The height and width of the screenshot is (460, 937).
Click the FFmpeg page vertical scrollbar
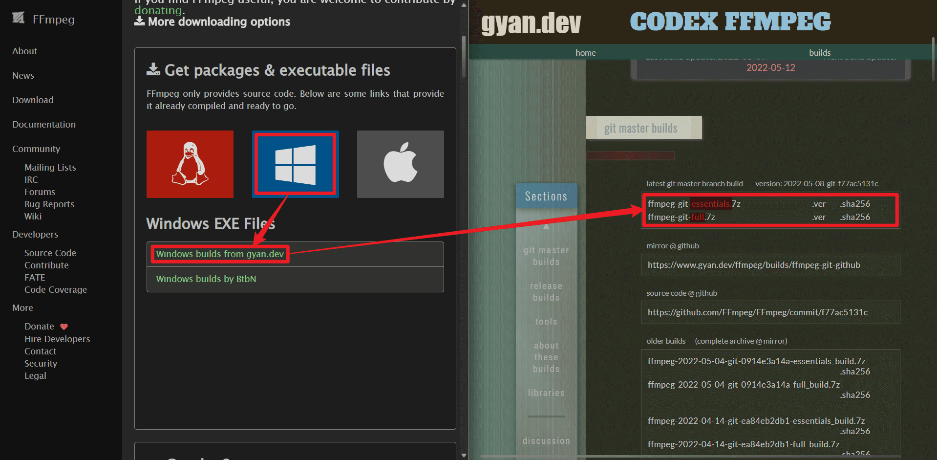point(464,56)
